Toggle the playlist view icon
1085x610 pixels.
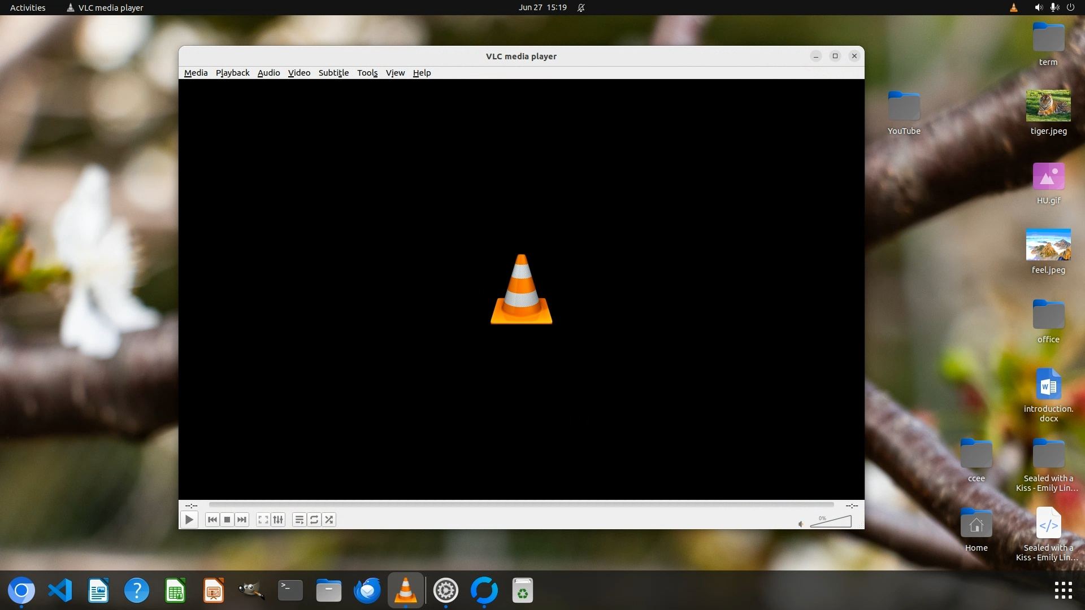(x=300, y=520)
